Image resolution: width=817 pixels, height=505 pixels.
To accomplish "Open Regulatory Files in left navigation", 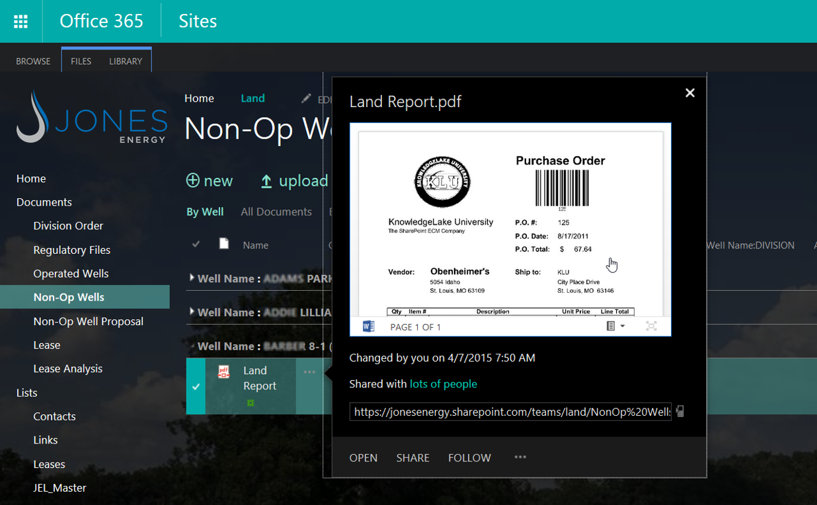I will (72, 250).
